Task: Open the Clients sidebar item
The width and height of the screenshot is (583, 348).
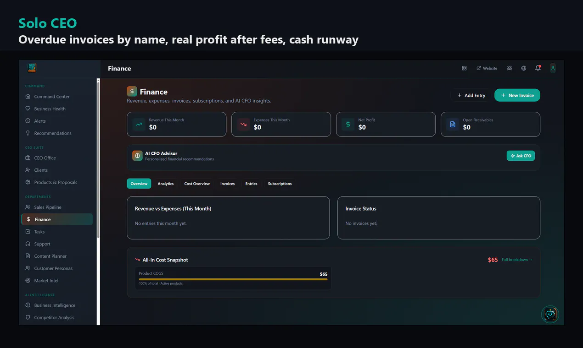Action: coord(57,170)
